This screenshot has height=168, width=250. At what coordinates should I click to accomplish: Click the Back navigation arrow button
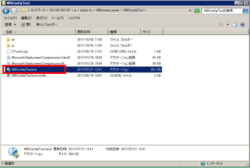(x=6, y=11)
